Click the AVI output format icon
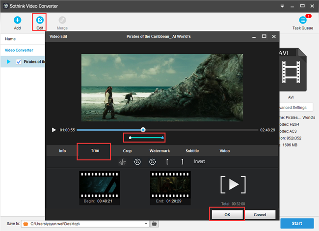Image resolution: width=319 pixels, height=231 pixels. pyautogui.click(x=292, y=70)
